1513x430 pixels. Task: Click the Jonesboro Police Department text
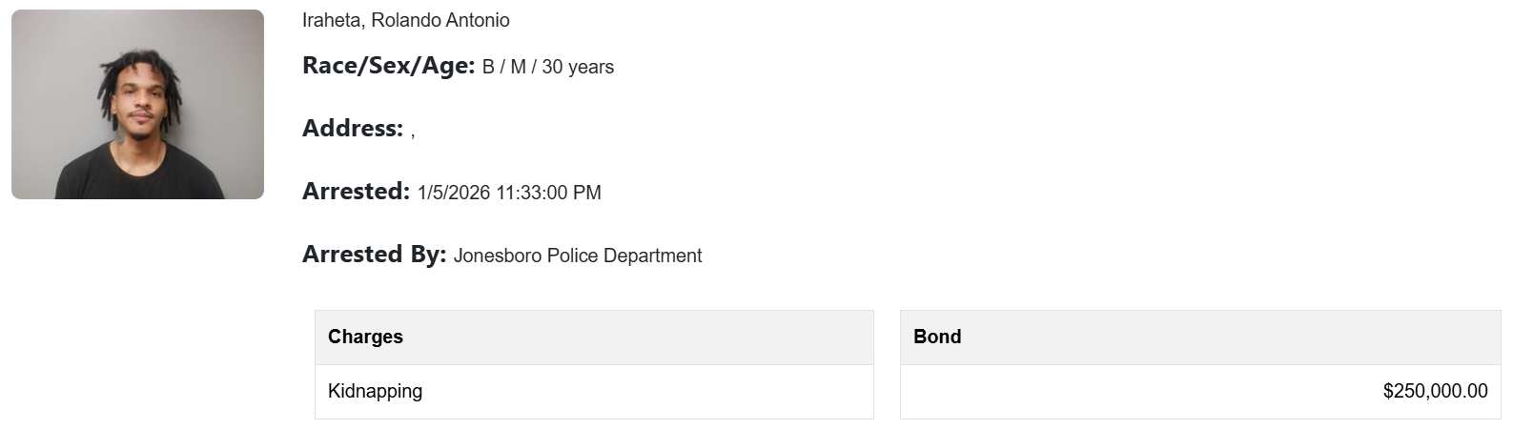(578, 256)
